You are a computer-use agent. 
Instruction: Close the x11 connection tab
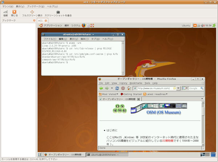pos(46,21)
